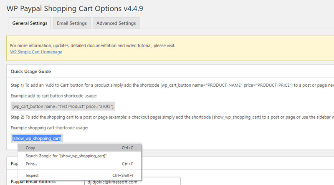Click the Step 1) instruction text
Screen dimensions: 334x185
click(x=172, y=85)
